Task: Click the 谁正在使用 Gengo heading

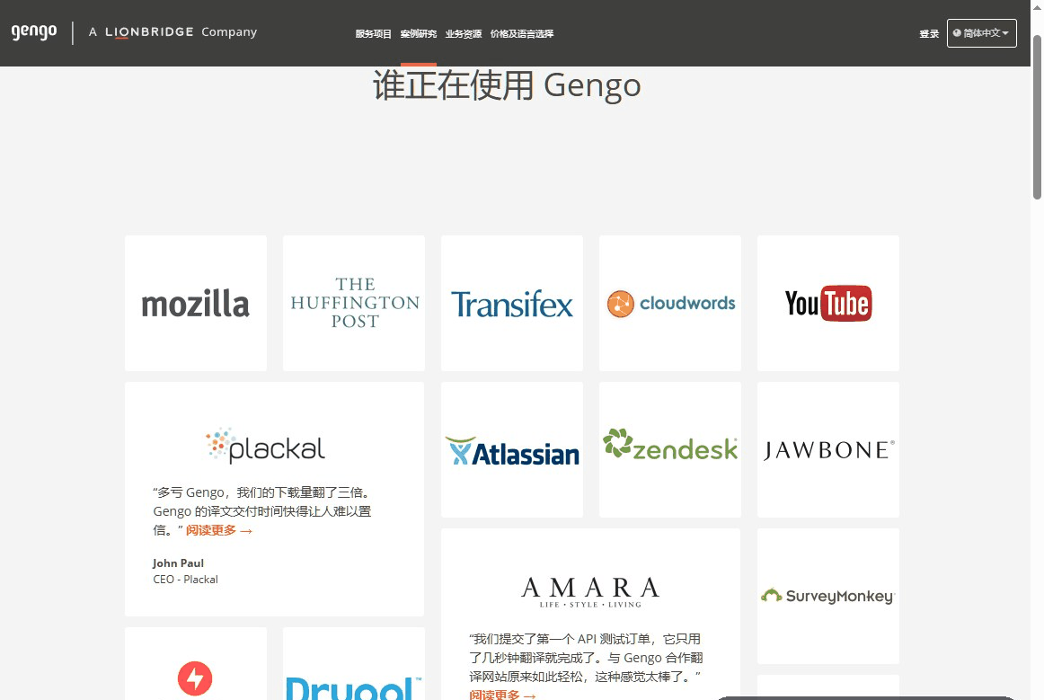Action: point(507,85)
